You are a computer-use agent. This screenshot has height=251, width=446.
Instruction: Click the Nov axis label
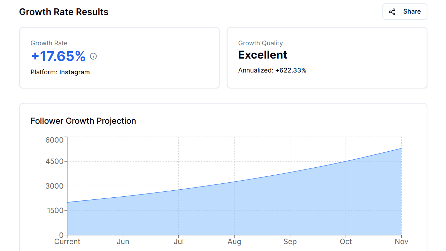[401, 241]
